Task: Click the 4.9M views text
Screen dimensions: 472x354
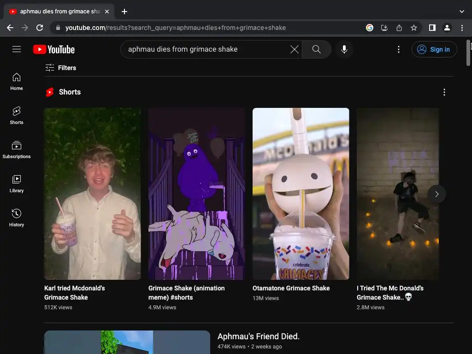Action: [x=162, y=307]
